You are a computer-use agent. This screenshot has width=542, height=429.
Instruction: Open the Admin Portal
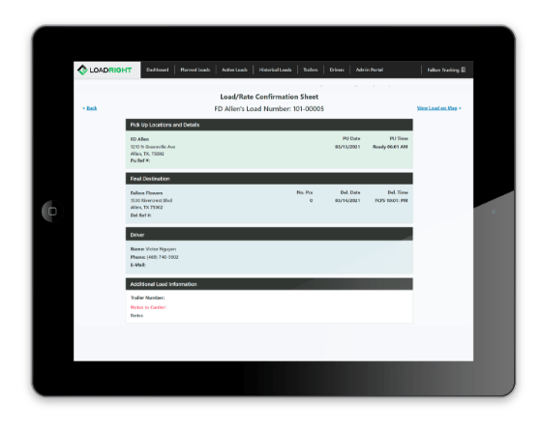[x=369, y=70]
